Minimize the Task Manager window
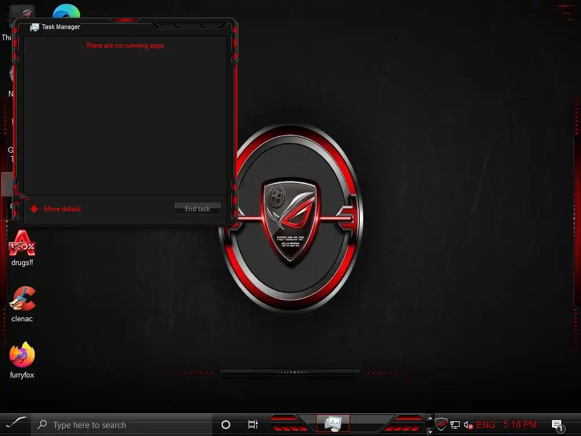 (x=165, y=25)
